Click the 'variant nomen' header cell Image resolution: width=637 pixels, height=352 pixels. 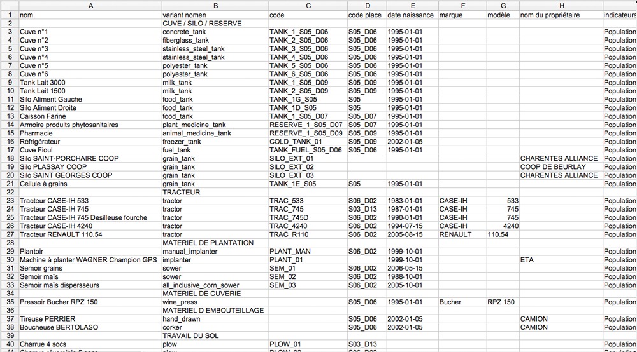215,15
